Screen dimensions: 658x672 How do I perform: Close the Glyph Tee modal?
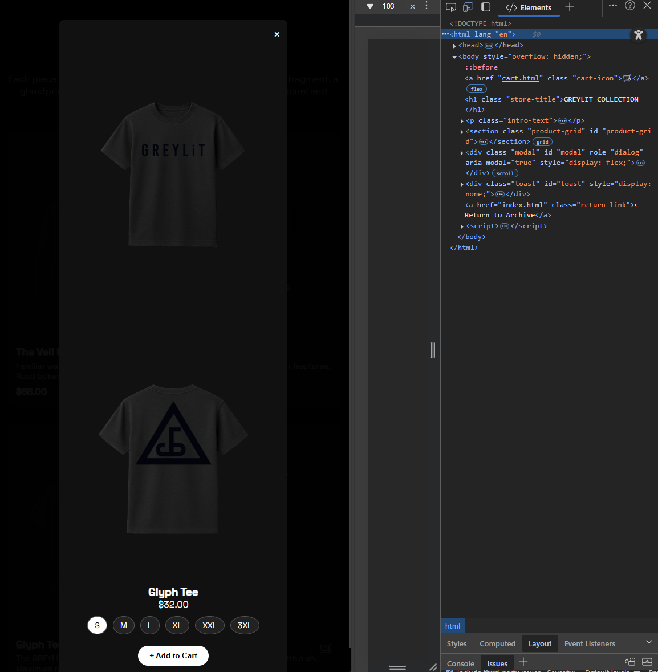coord(277,34)
